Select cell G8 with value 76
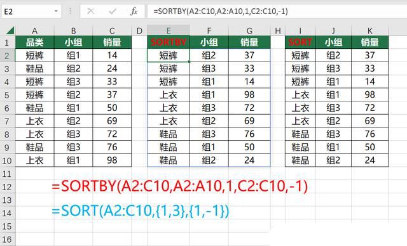This screenshot has height=246, width=407. (x=249, y=134)
